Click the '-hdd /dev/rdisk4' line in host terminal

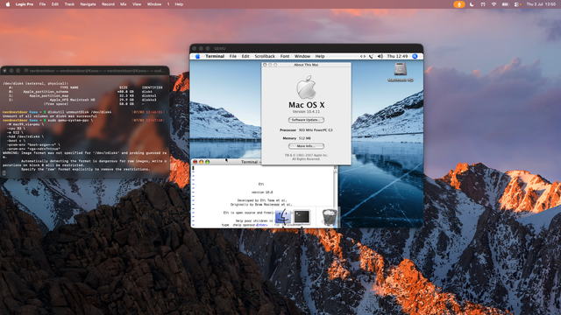25,136
